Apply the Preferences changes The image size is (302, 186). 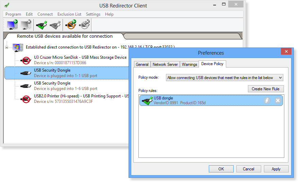point(276,169)
